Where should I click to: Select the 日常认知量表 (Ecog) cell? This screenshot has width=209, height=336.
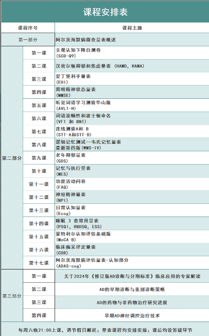point(132,210)
